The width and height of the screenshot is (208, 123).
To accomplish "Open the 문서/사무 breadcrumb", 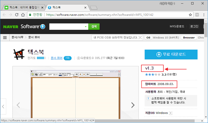I will tap(17, 37).
